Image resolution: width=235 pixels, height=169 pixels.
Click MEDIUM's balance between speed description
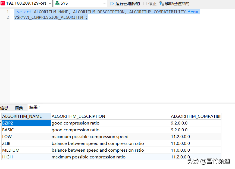tap(111, 150)
